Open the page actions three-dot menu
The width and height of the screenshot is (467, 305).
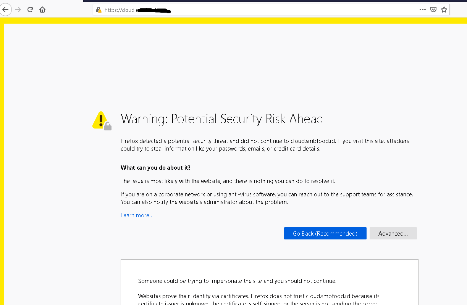coord(423,10)
